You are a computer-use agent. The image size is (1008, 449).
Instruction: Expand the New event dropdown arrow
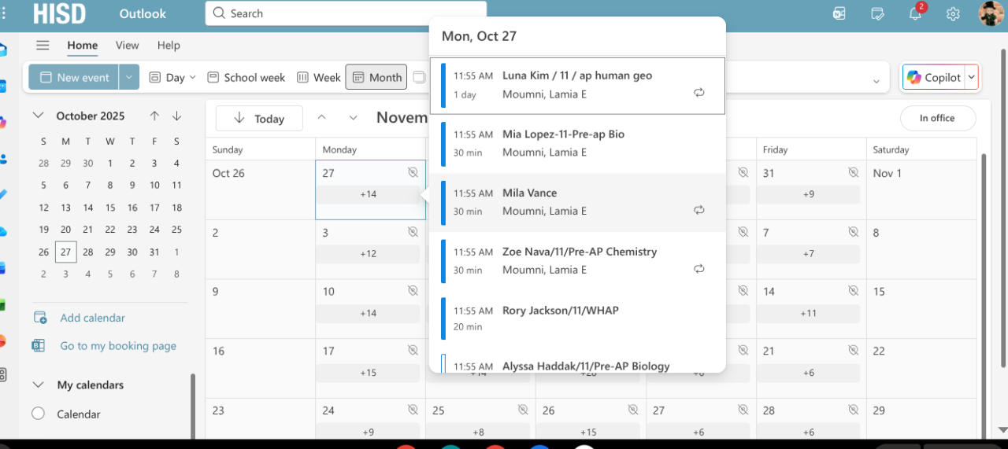129,77
